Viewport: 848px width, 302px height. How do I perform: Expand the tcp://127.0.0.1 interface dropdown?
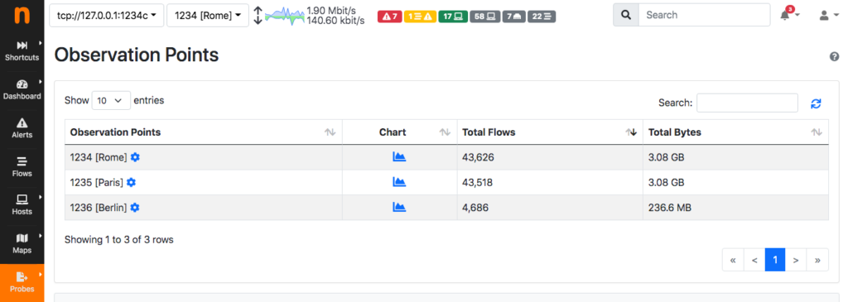pyautogui.click(x=107, y=16)
